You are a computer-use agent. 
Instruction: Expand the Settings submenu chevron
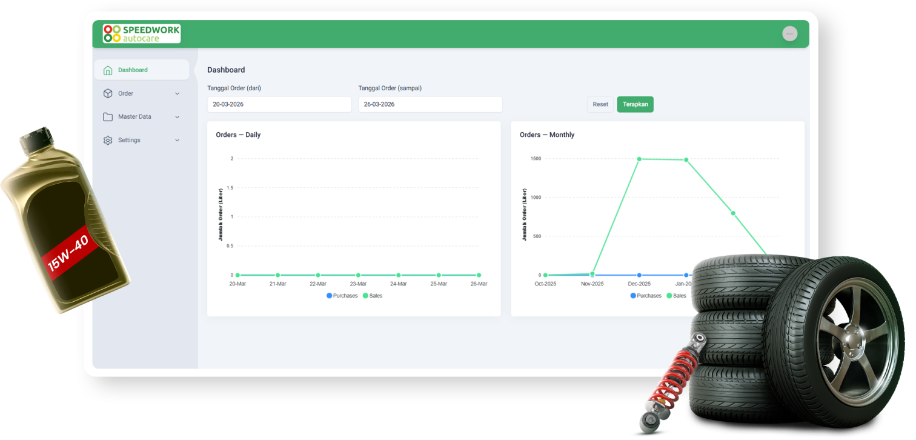tap(178, 140)
